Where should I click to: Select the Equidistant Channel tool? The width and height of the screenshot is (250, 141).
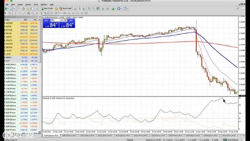29,13
